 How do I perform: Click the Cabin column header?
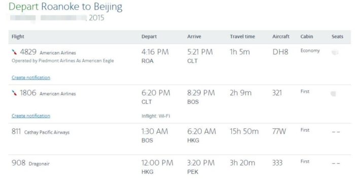click(x=306, y=36)
